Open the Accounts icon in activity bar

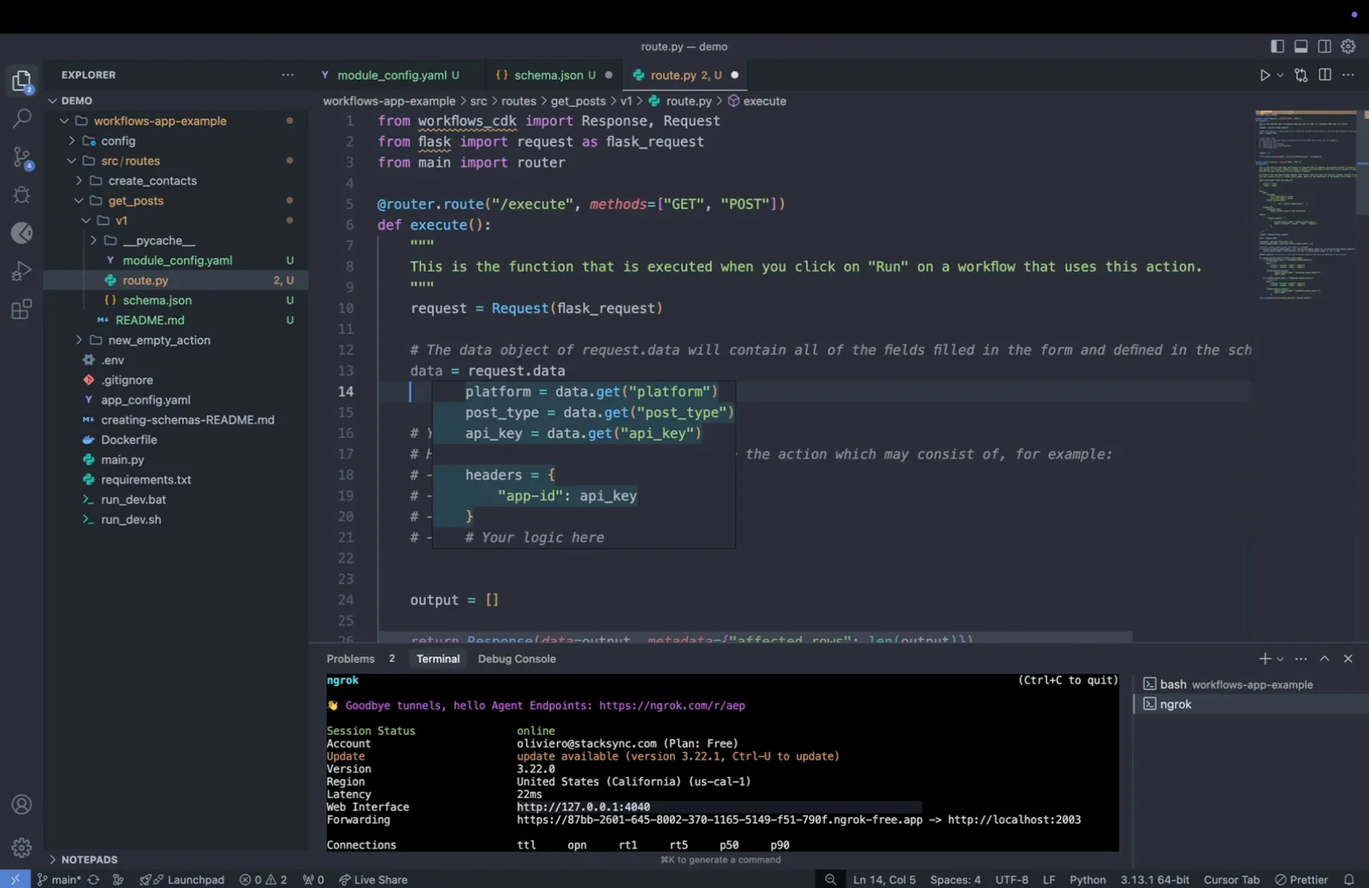point(21,805)
